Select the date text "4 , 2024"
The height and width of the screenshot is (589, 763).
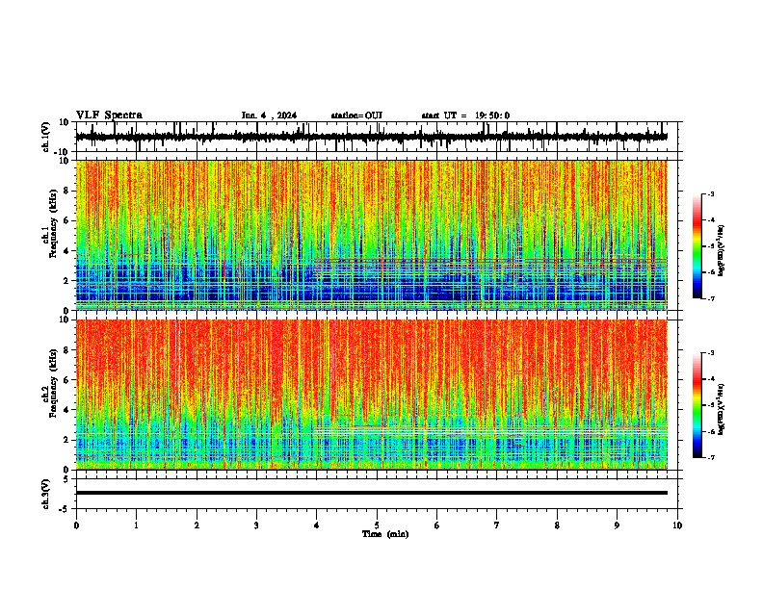pyautogui.click(x=279, y=115)
